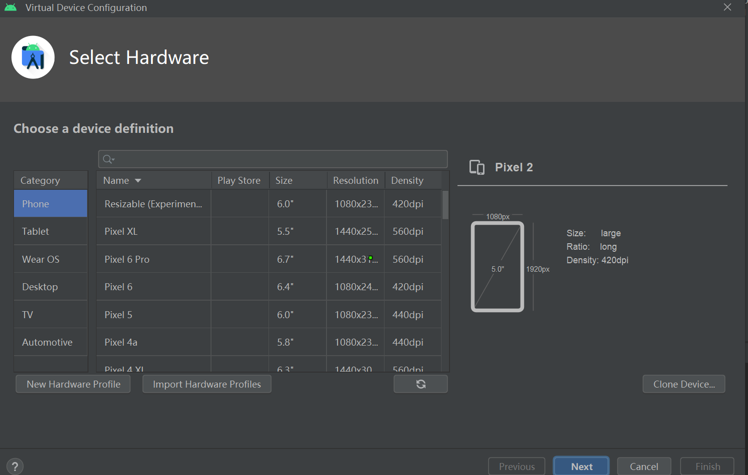Click the Pixel 2 device icon
748x475 pixels.
tap(477, 167)
